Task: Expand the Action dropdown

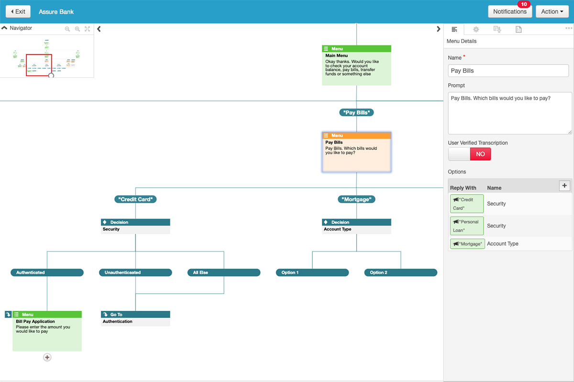Action: (x=552, y=11)
